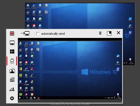This screenshot has height=106, width=140.
Task: Select the full screen monitor capture icon
Action: [12, 43]
